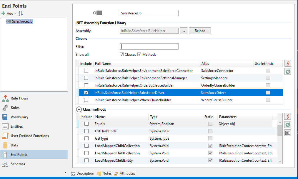Include the WhereClauseBuilder class

tap(86, 100)
